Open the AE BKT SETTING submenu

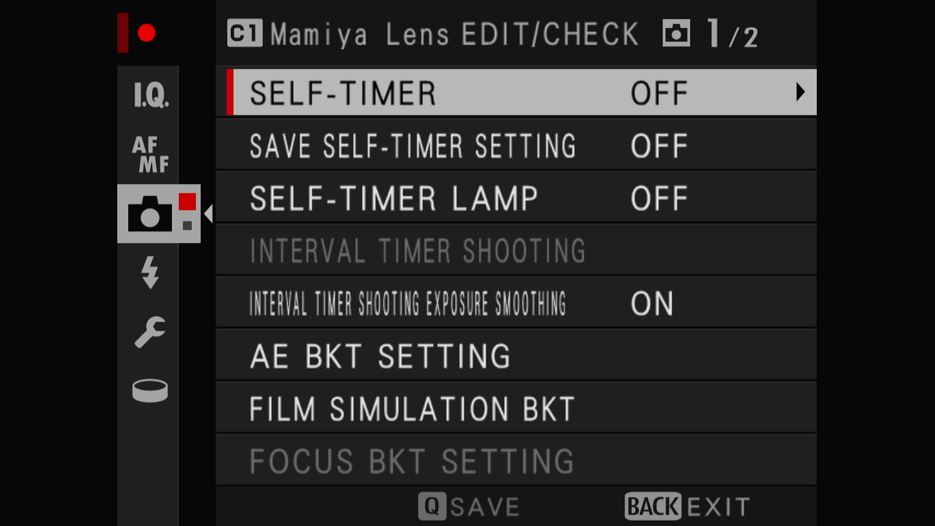click(516, 356)
